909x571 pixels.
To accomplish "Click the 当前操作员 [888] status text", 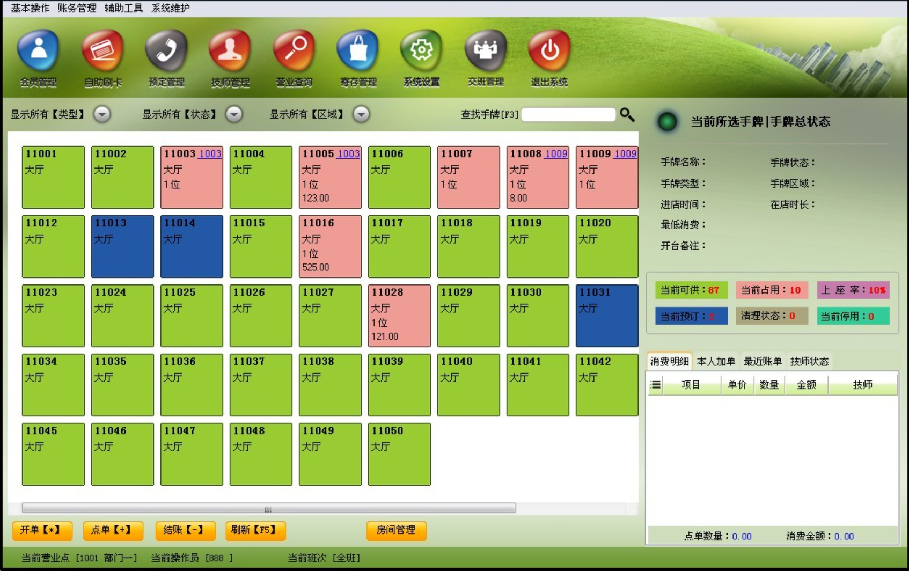I will [192, 558].
